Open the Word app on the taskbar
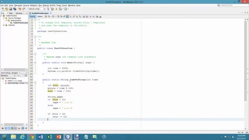The height and width of the screenshot is (140, 249). pyautogui.click(x=40, y=137)
